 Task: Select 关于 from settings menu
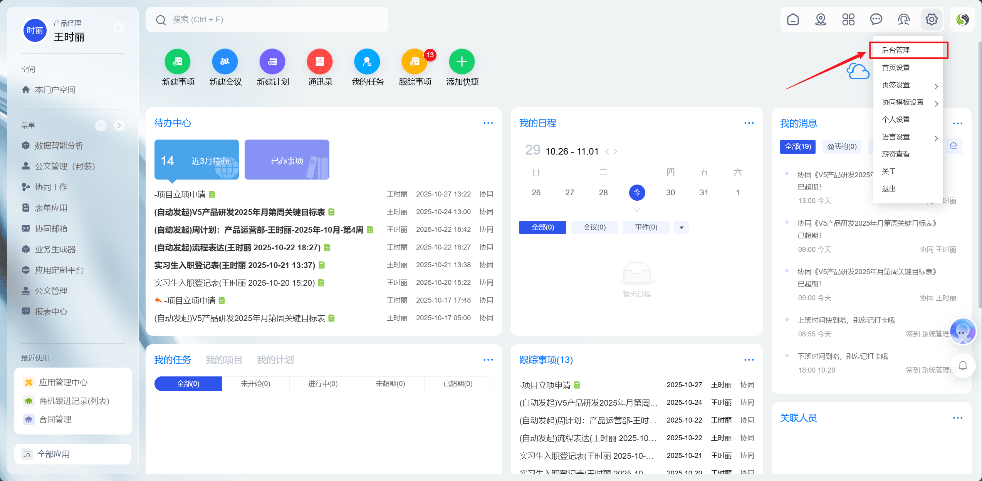(908, 171)
